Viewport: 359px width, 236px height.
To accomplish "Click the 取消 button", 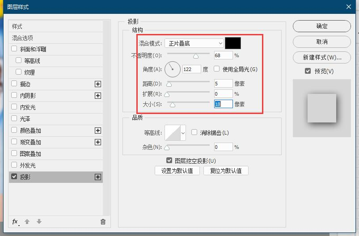I will point(322,42).
